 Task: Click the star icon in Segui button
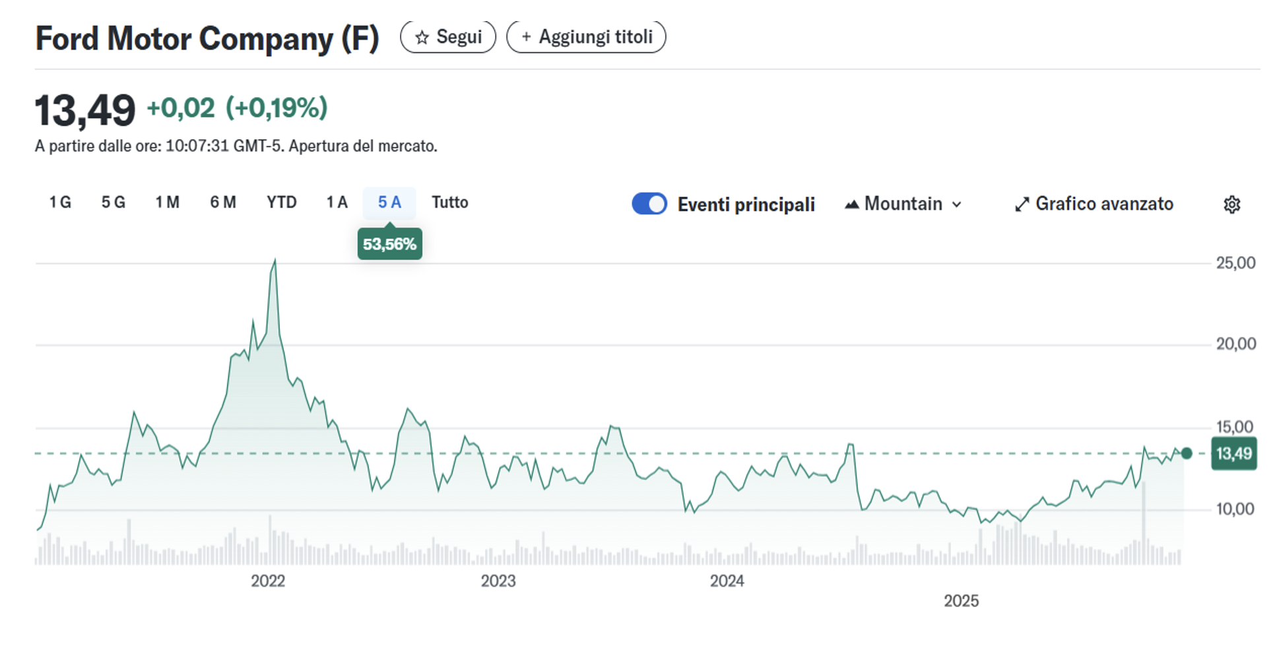[x=422, y=38]
